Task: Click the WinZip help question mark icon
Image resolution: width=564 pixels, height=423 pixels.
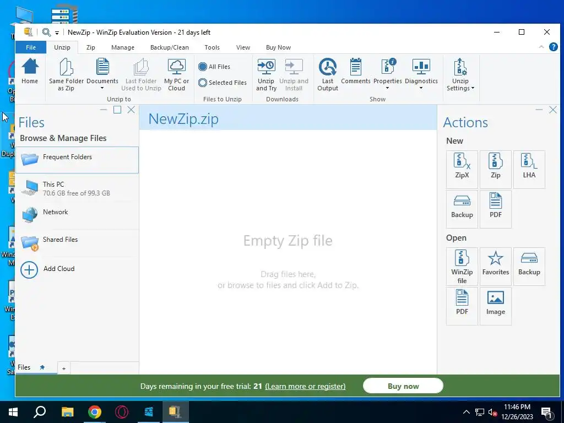Action: tap(553, 47)
